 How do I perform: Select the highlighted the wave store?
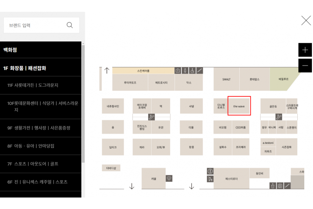pyautogui.click(x=239, y=106)
